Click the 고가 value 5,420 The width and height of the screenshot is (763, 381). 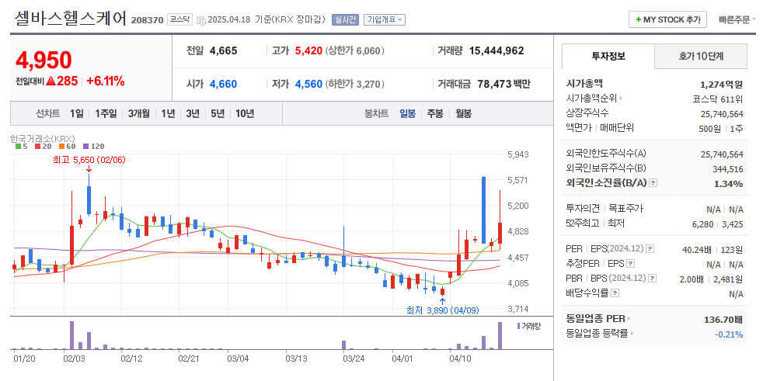(308, 50)
